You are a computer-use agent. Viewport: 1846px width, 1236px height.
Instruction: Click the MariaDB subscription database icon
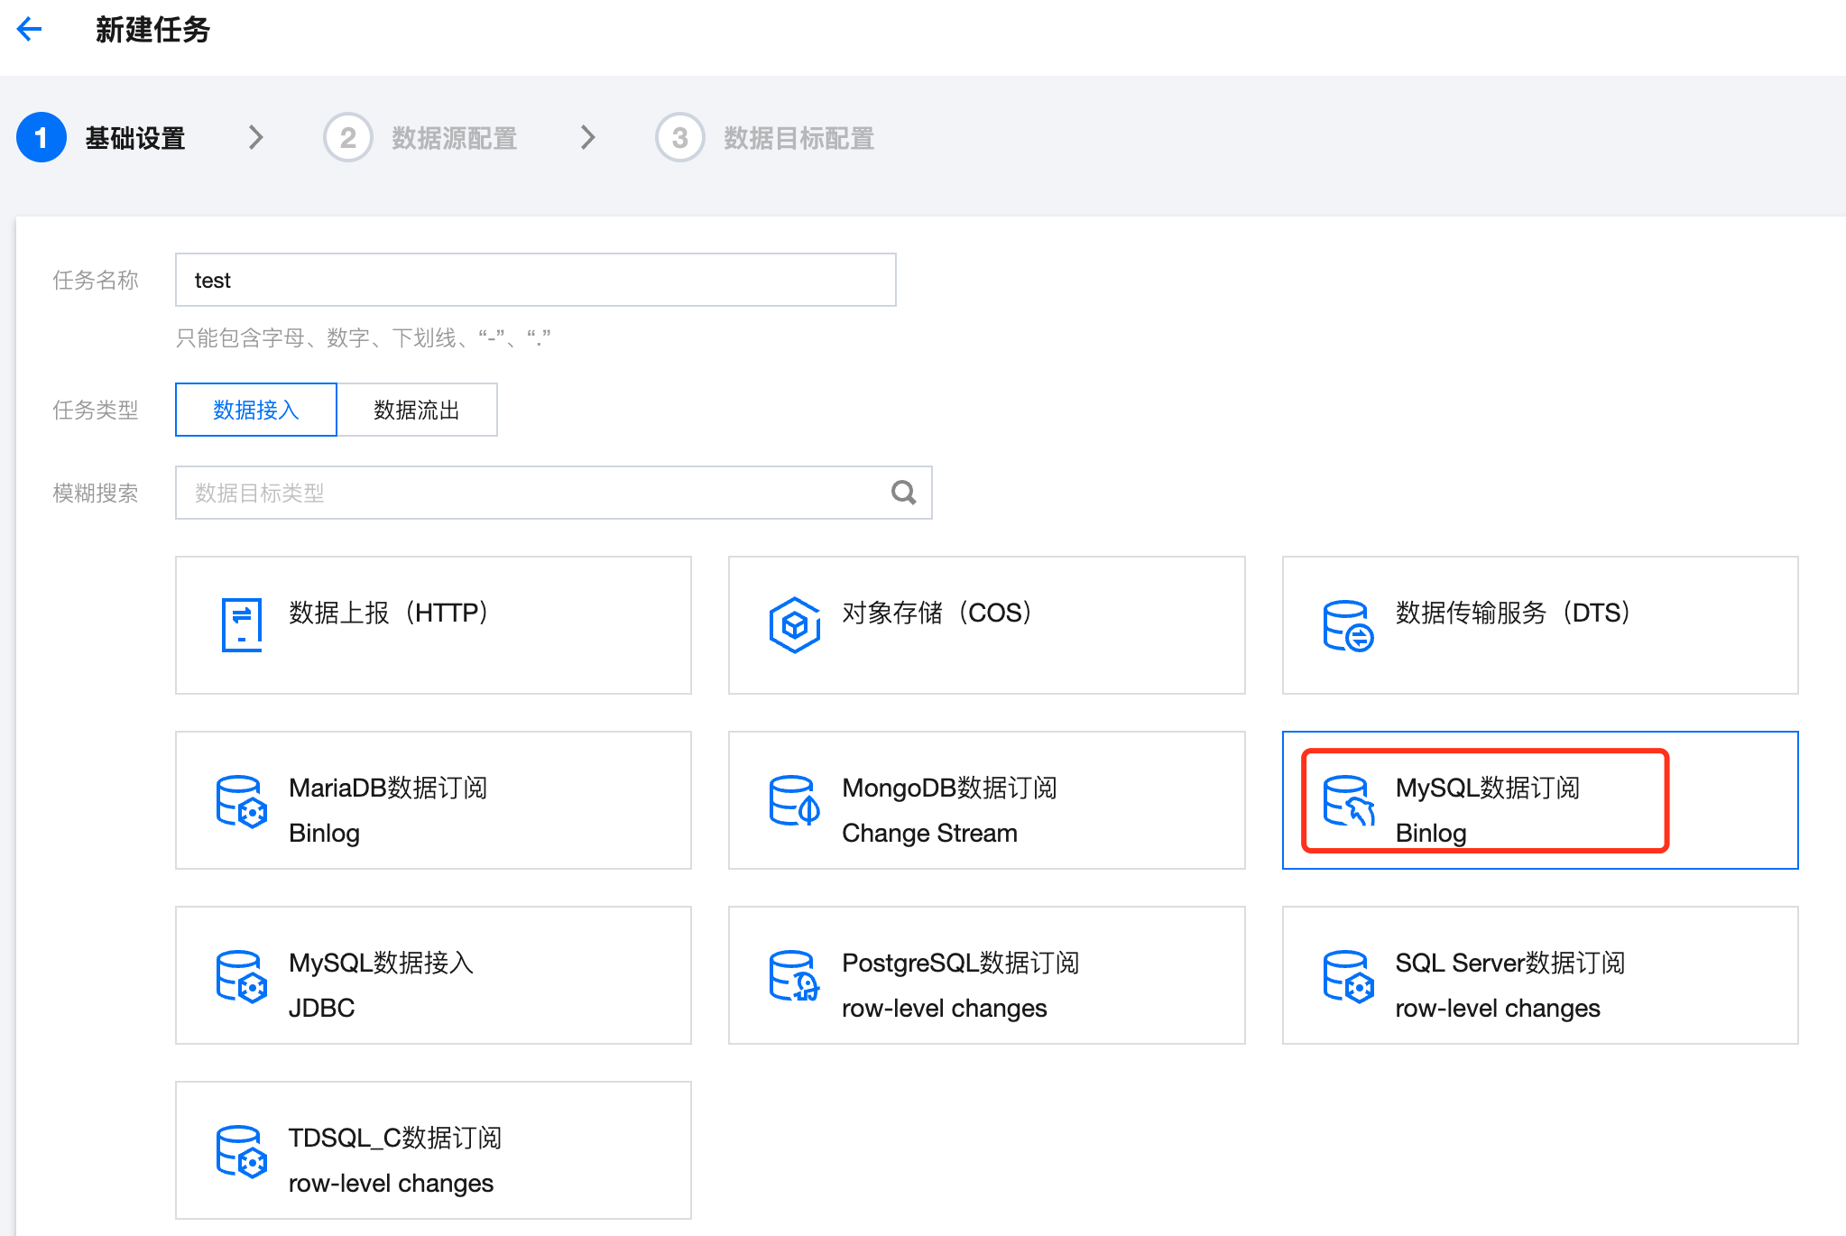tap(242, 801)
